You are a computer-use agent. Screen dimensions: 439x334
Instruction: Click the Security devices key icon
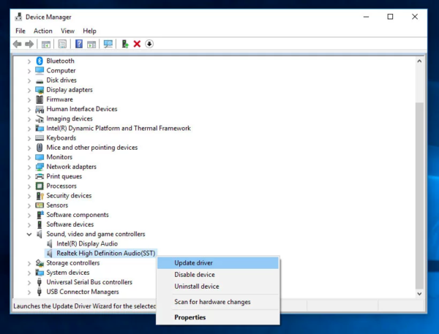click(x=40, y=196)
